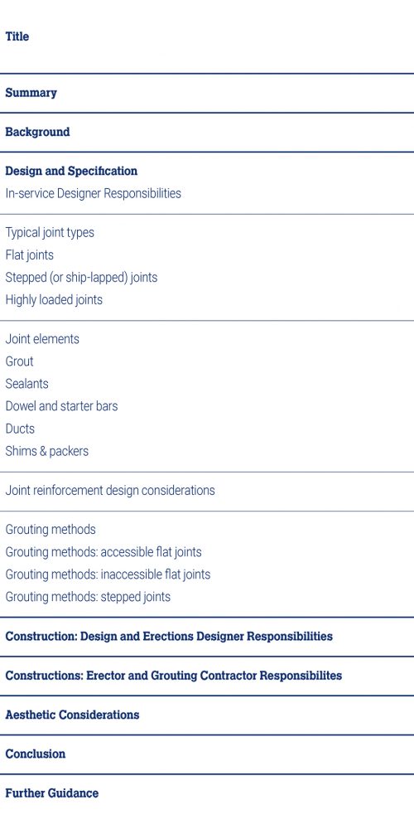
Task: Open the Title section link
Action: click(17, 36)
